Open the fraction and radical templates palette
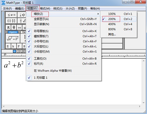This screenshot has width=147, height=114. click(x=22, y=21)
